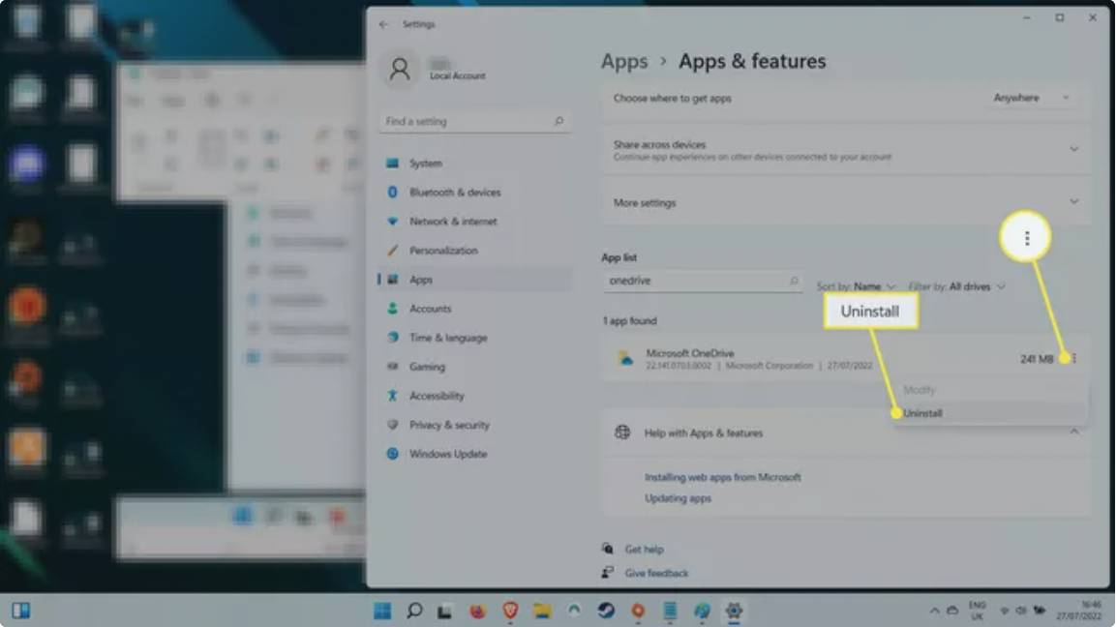The image size is (1117, 627).
Task: Click three-dot menu for Microsoft OneDrive
Action: pos(1074,359)
